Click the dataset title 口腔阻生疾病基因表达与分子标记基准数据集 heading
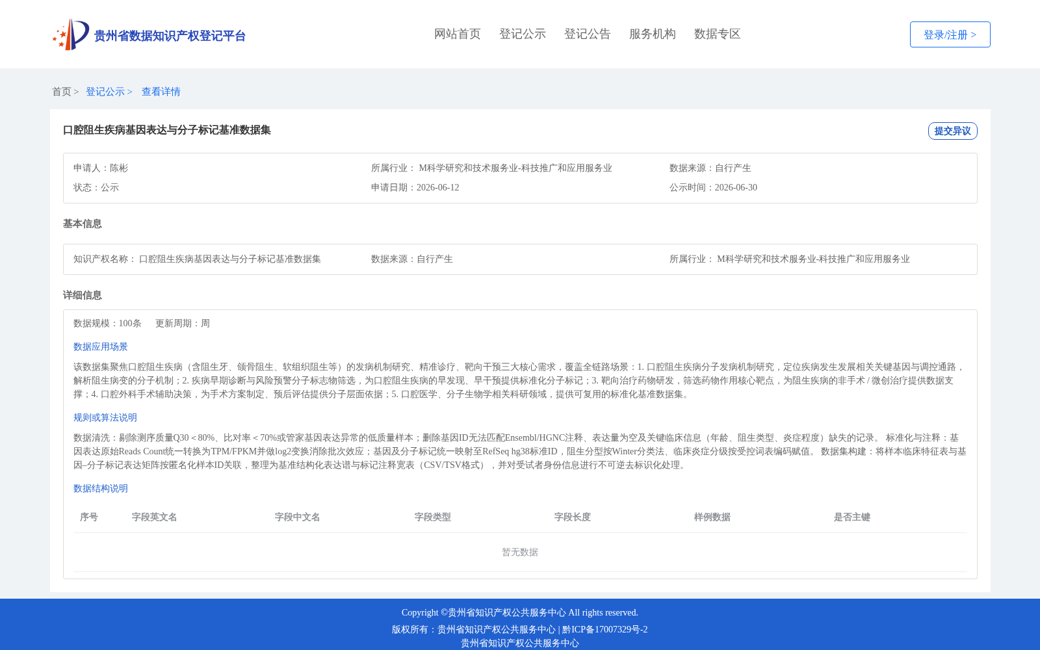 point(167,130)
